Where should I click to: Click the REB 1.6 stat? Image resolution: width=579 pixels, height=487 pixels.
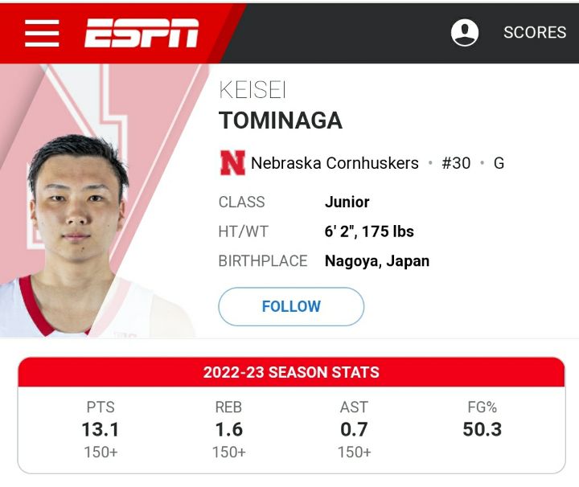(229, 430)
